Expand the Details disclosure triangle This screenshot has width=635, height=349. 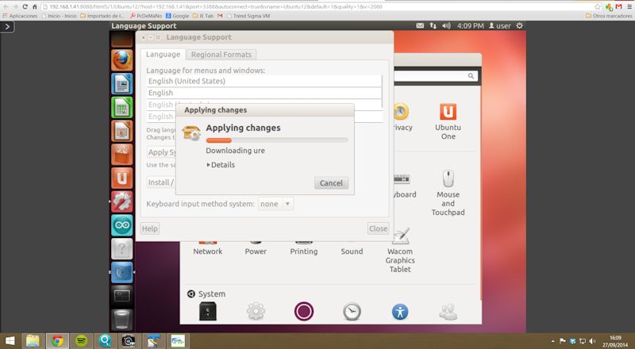[x=208, y=165]
